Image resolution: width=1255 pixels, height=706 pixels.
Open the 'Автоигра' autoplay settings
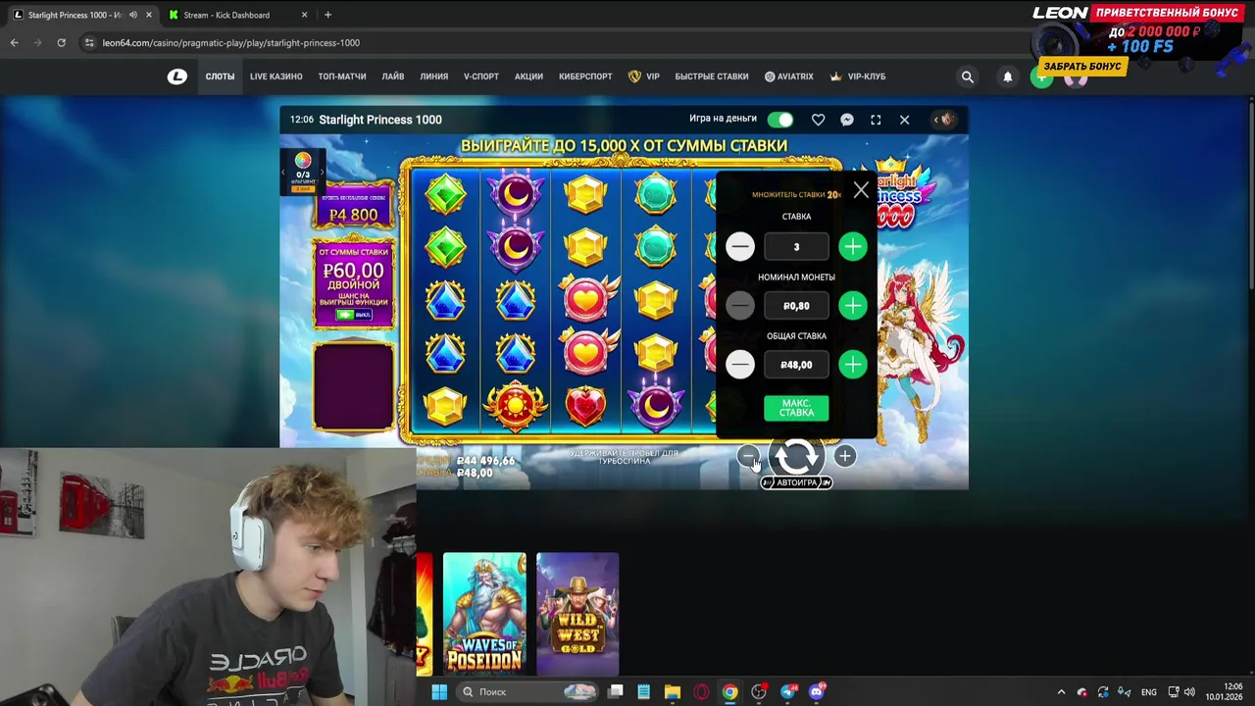point(796,482)
